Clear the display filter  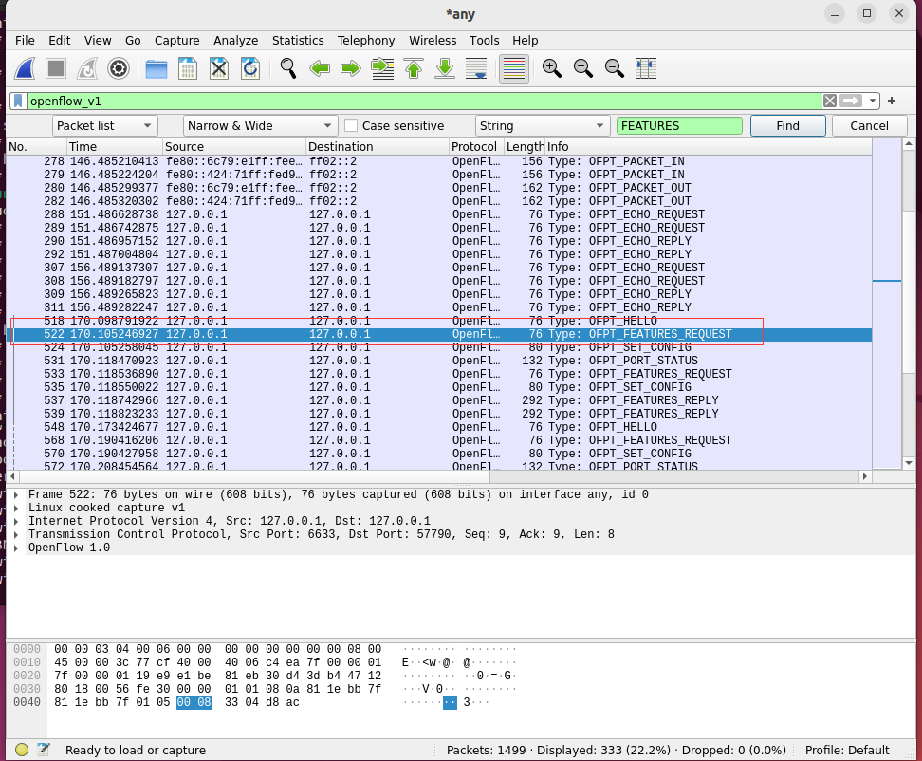[830, 102]
